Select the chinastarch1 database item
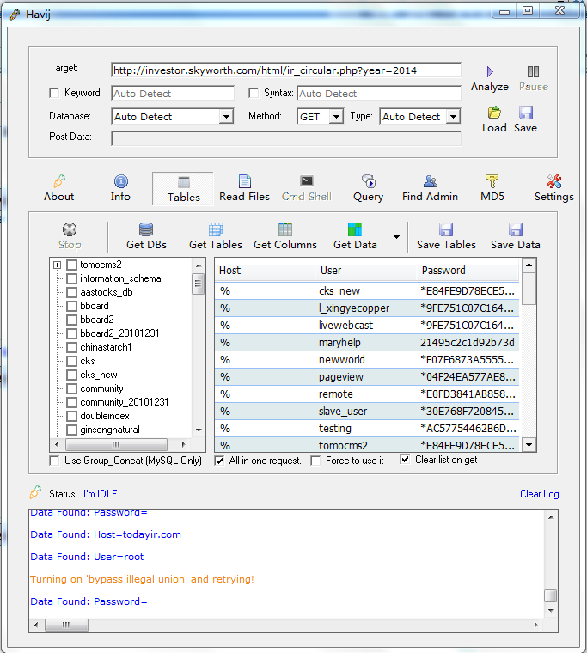587x653 pixels. point(106,347)
